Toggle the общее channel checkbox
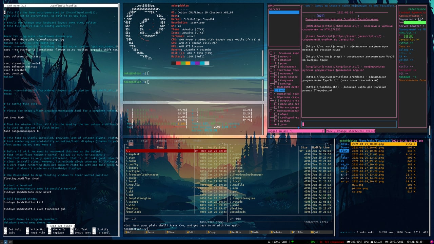Screen dimensions: 434x244 [x=275, y=114]
